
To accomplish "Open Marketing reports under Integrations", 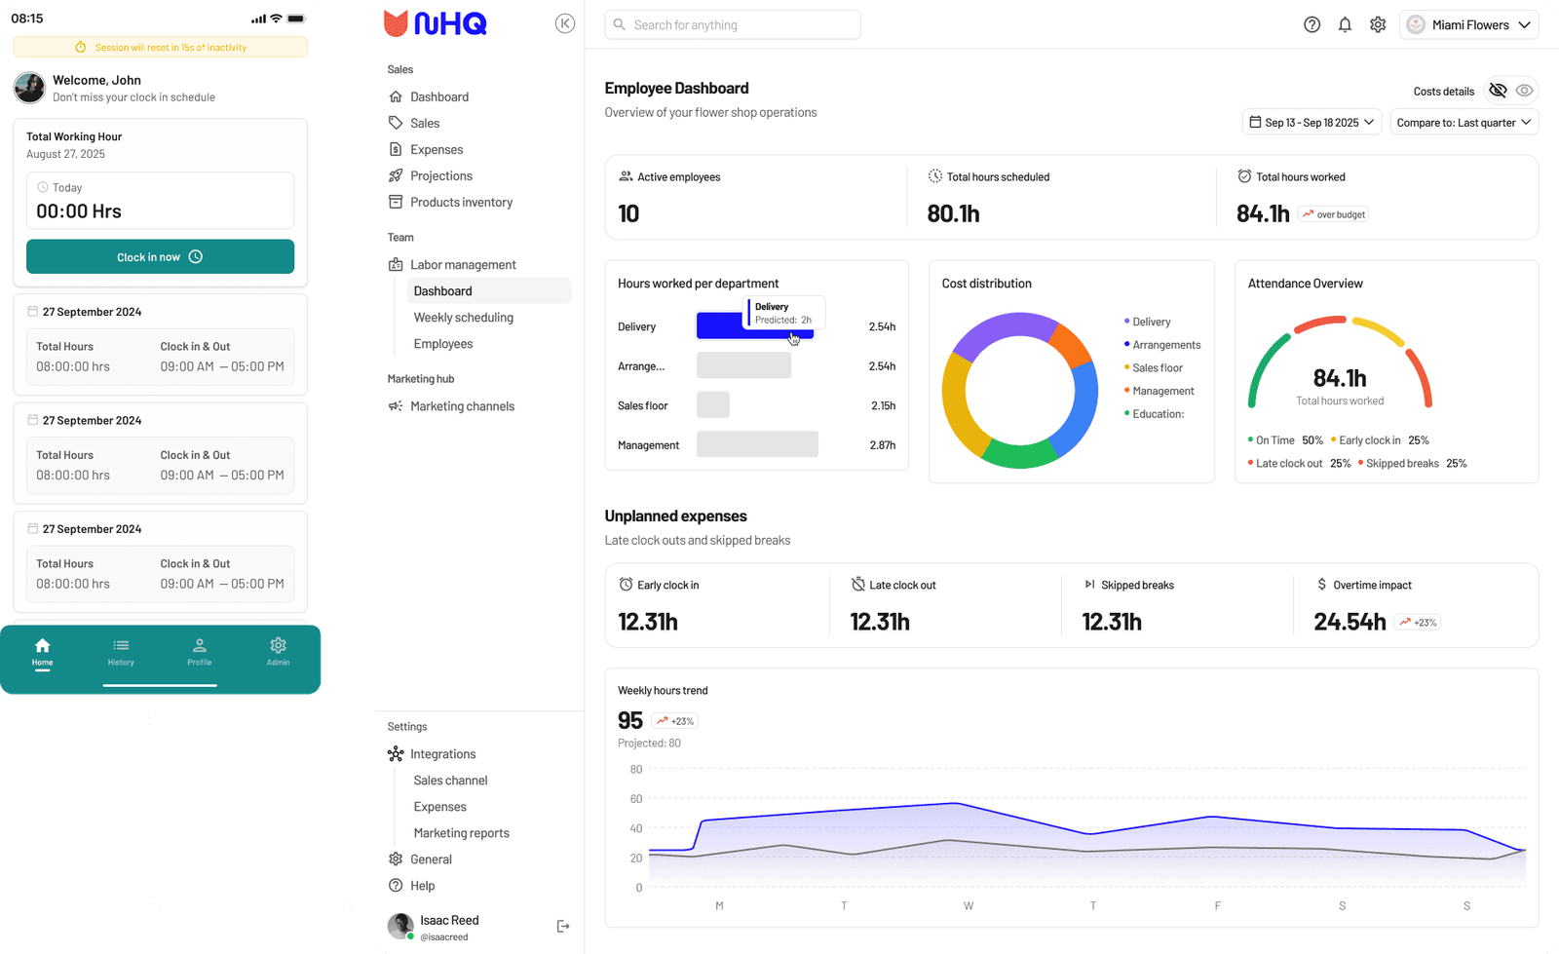I will (x=461, y=833).
